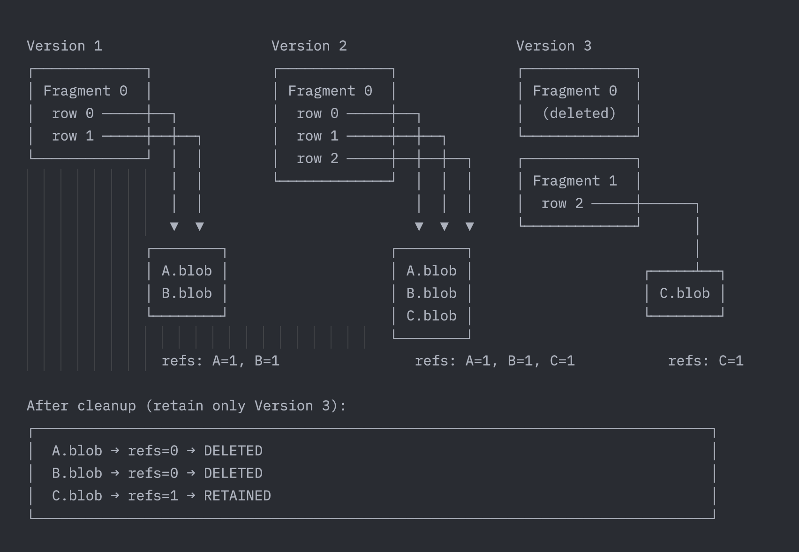Select row 2 inside Fragment 1

coord(562,203)
